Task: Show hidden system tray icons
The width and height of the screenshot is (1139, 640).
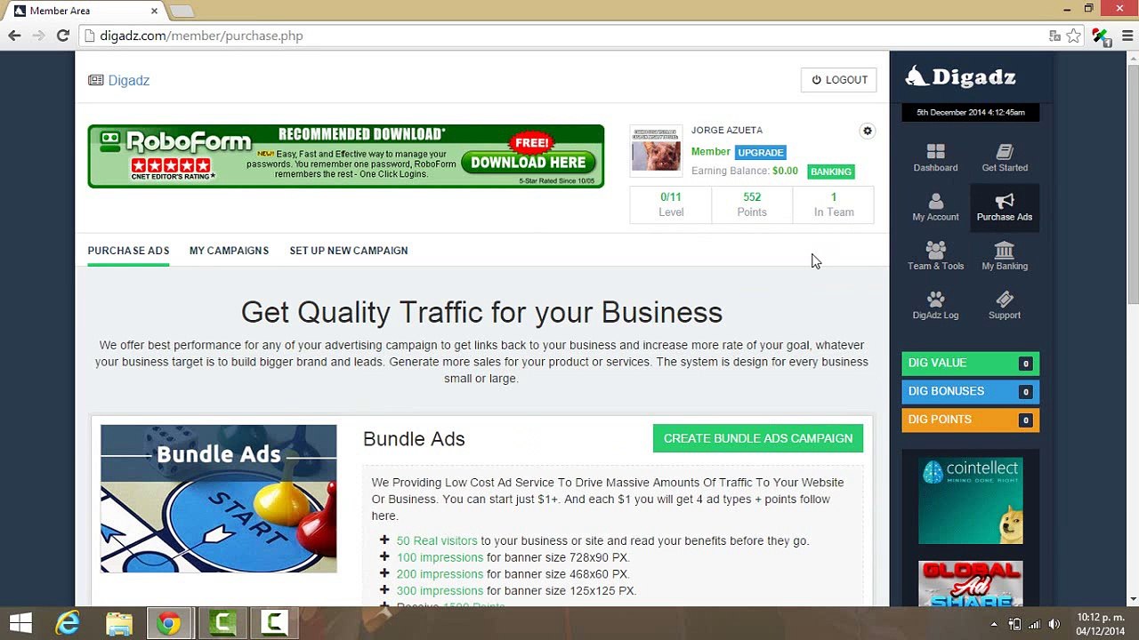Action: [994, 624]
